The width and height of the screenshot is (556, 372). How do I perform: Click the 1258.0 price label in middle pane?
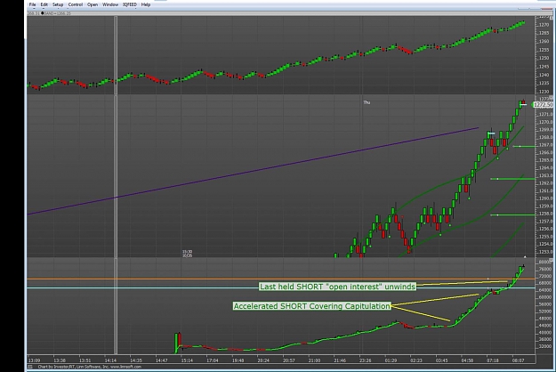tap(545, 214)
